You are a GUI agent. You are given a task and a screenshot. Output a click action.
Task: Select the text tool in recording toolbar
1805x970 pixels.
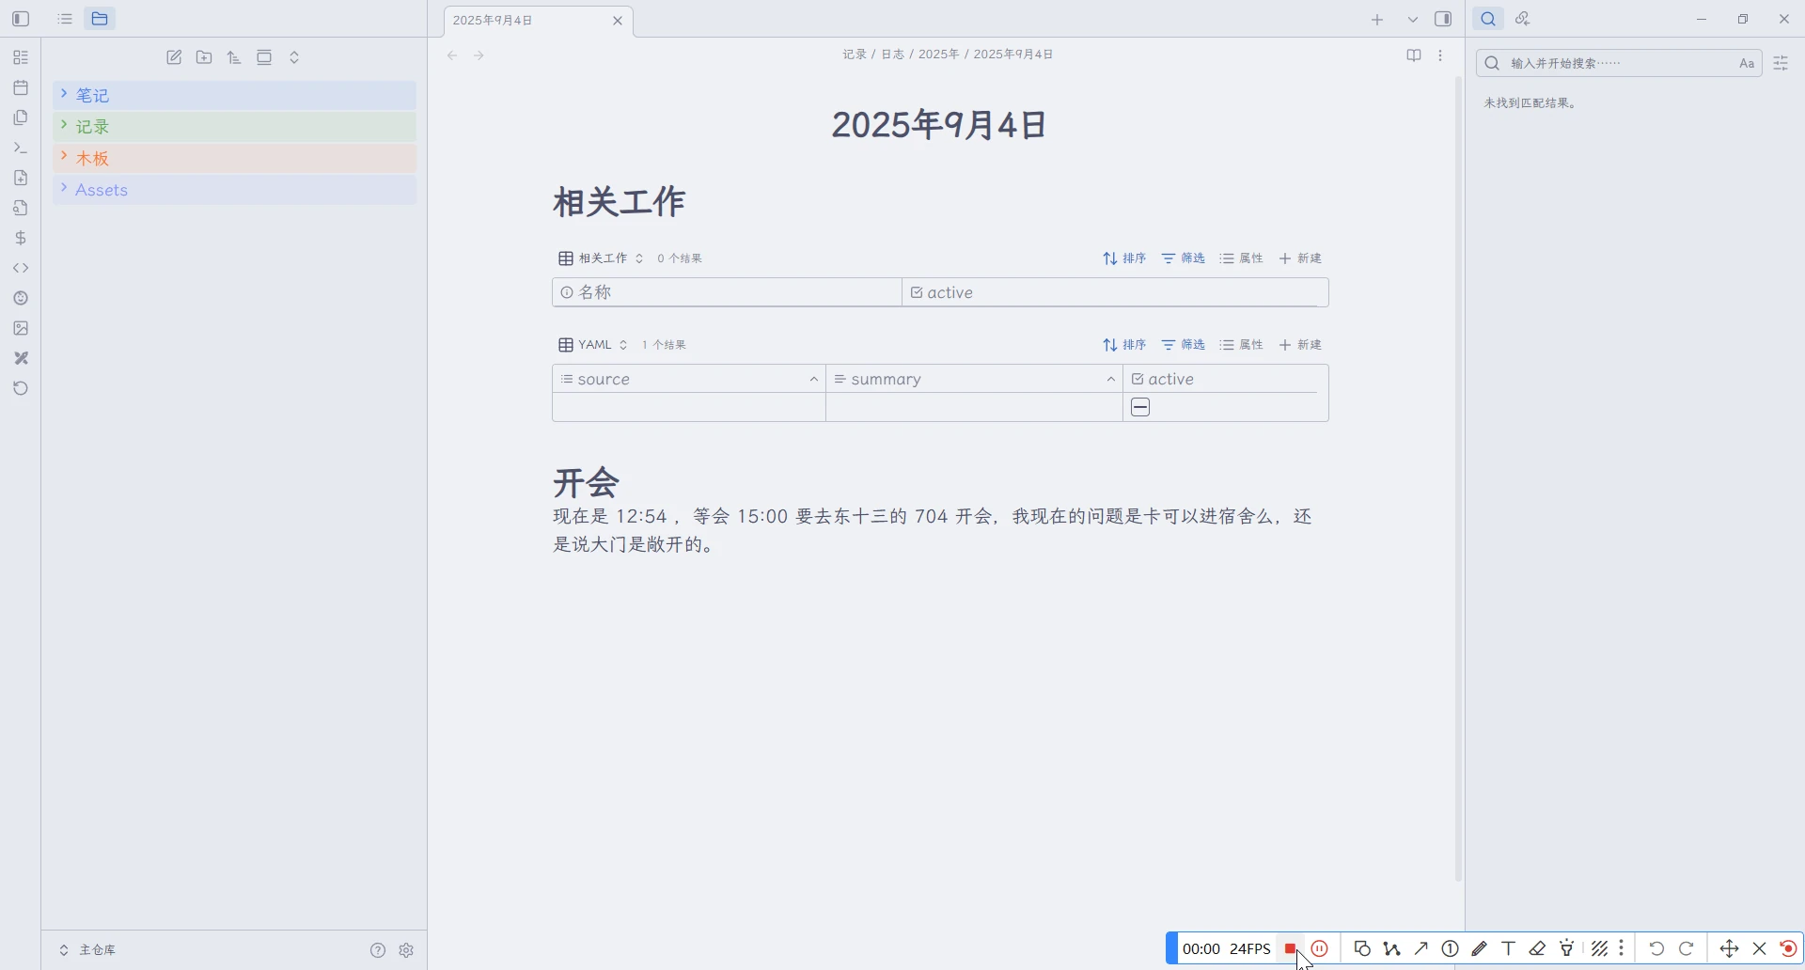[x=1509, y=949]
